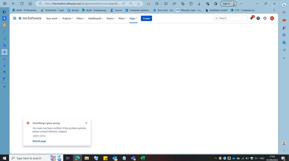Open browser favorites list
Image resolution: width=289 pixels, height=161 pixels.
tap(174, 4)
